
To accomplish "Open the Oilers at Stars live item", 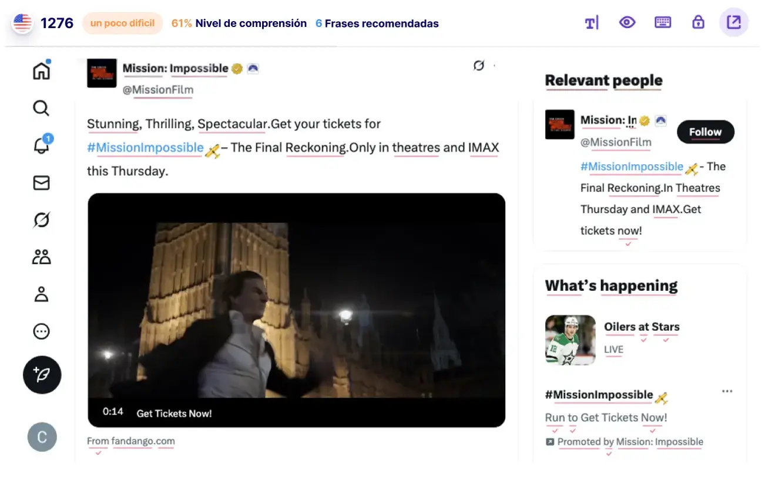I will pyautogui.click(x=641, y=327).
